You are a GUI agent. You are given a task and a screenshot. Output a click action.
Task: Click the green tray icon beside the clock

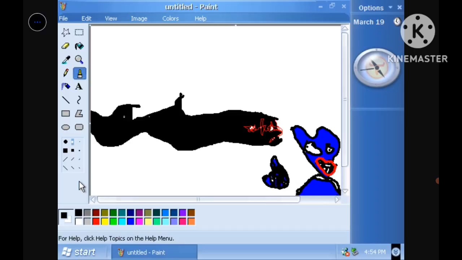click(x=354, y=252)
